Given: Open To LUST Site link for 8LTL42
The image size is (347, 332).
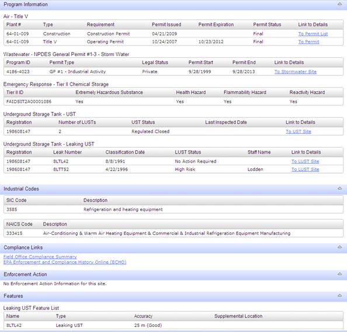Looking at the screenshot, I should [305, 161].
